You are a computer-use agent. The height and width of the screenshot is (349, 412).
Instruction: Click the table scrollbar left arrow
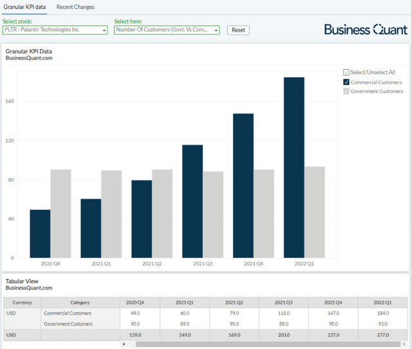pos(124,344)
